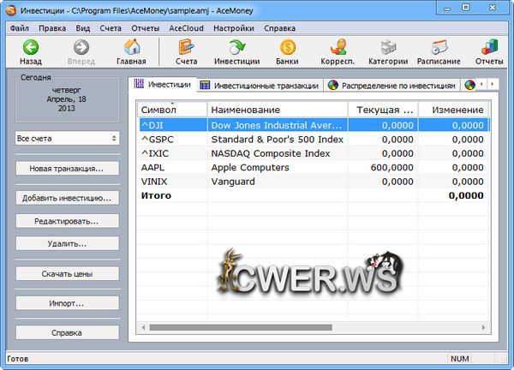This screenshot has height=370, width=514.
Task: Open the Настройки menu
Action: 233,27
